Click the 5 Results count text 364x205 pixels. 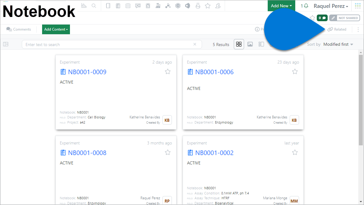point(221,45)
